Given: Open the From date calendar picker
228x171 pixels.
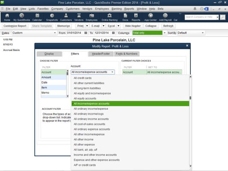Looking at the screenshot, I should point(86,33).
